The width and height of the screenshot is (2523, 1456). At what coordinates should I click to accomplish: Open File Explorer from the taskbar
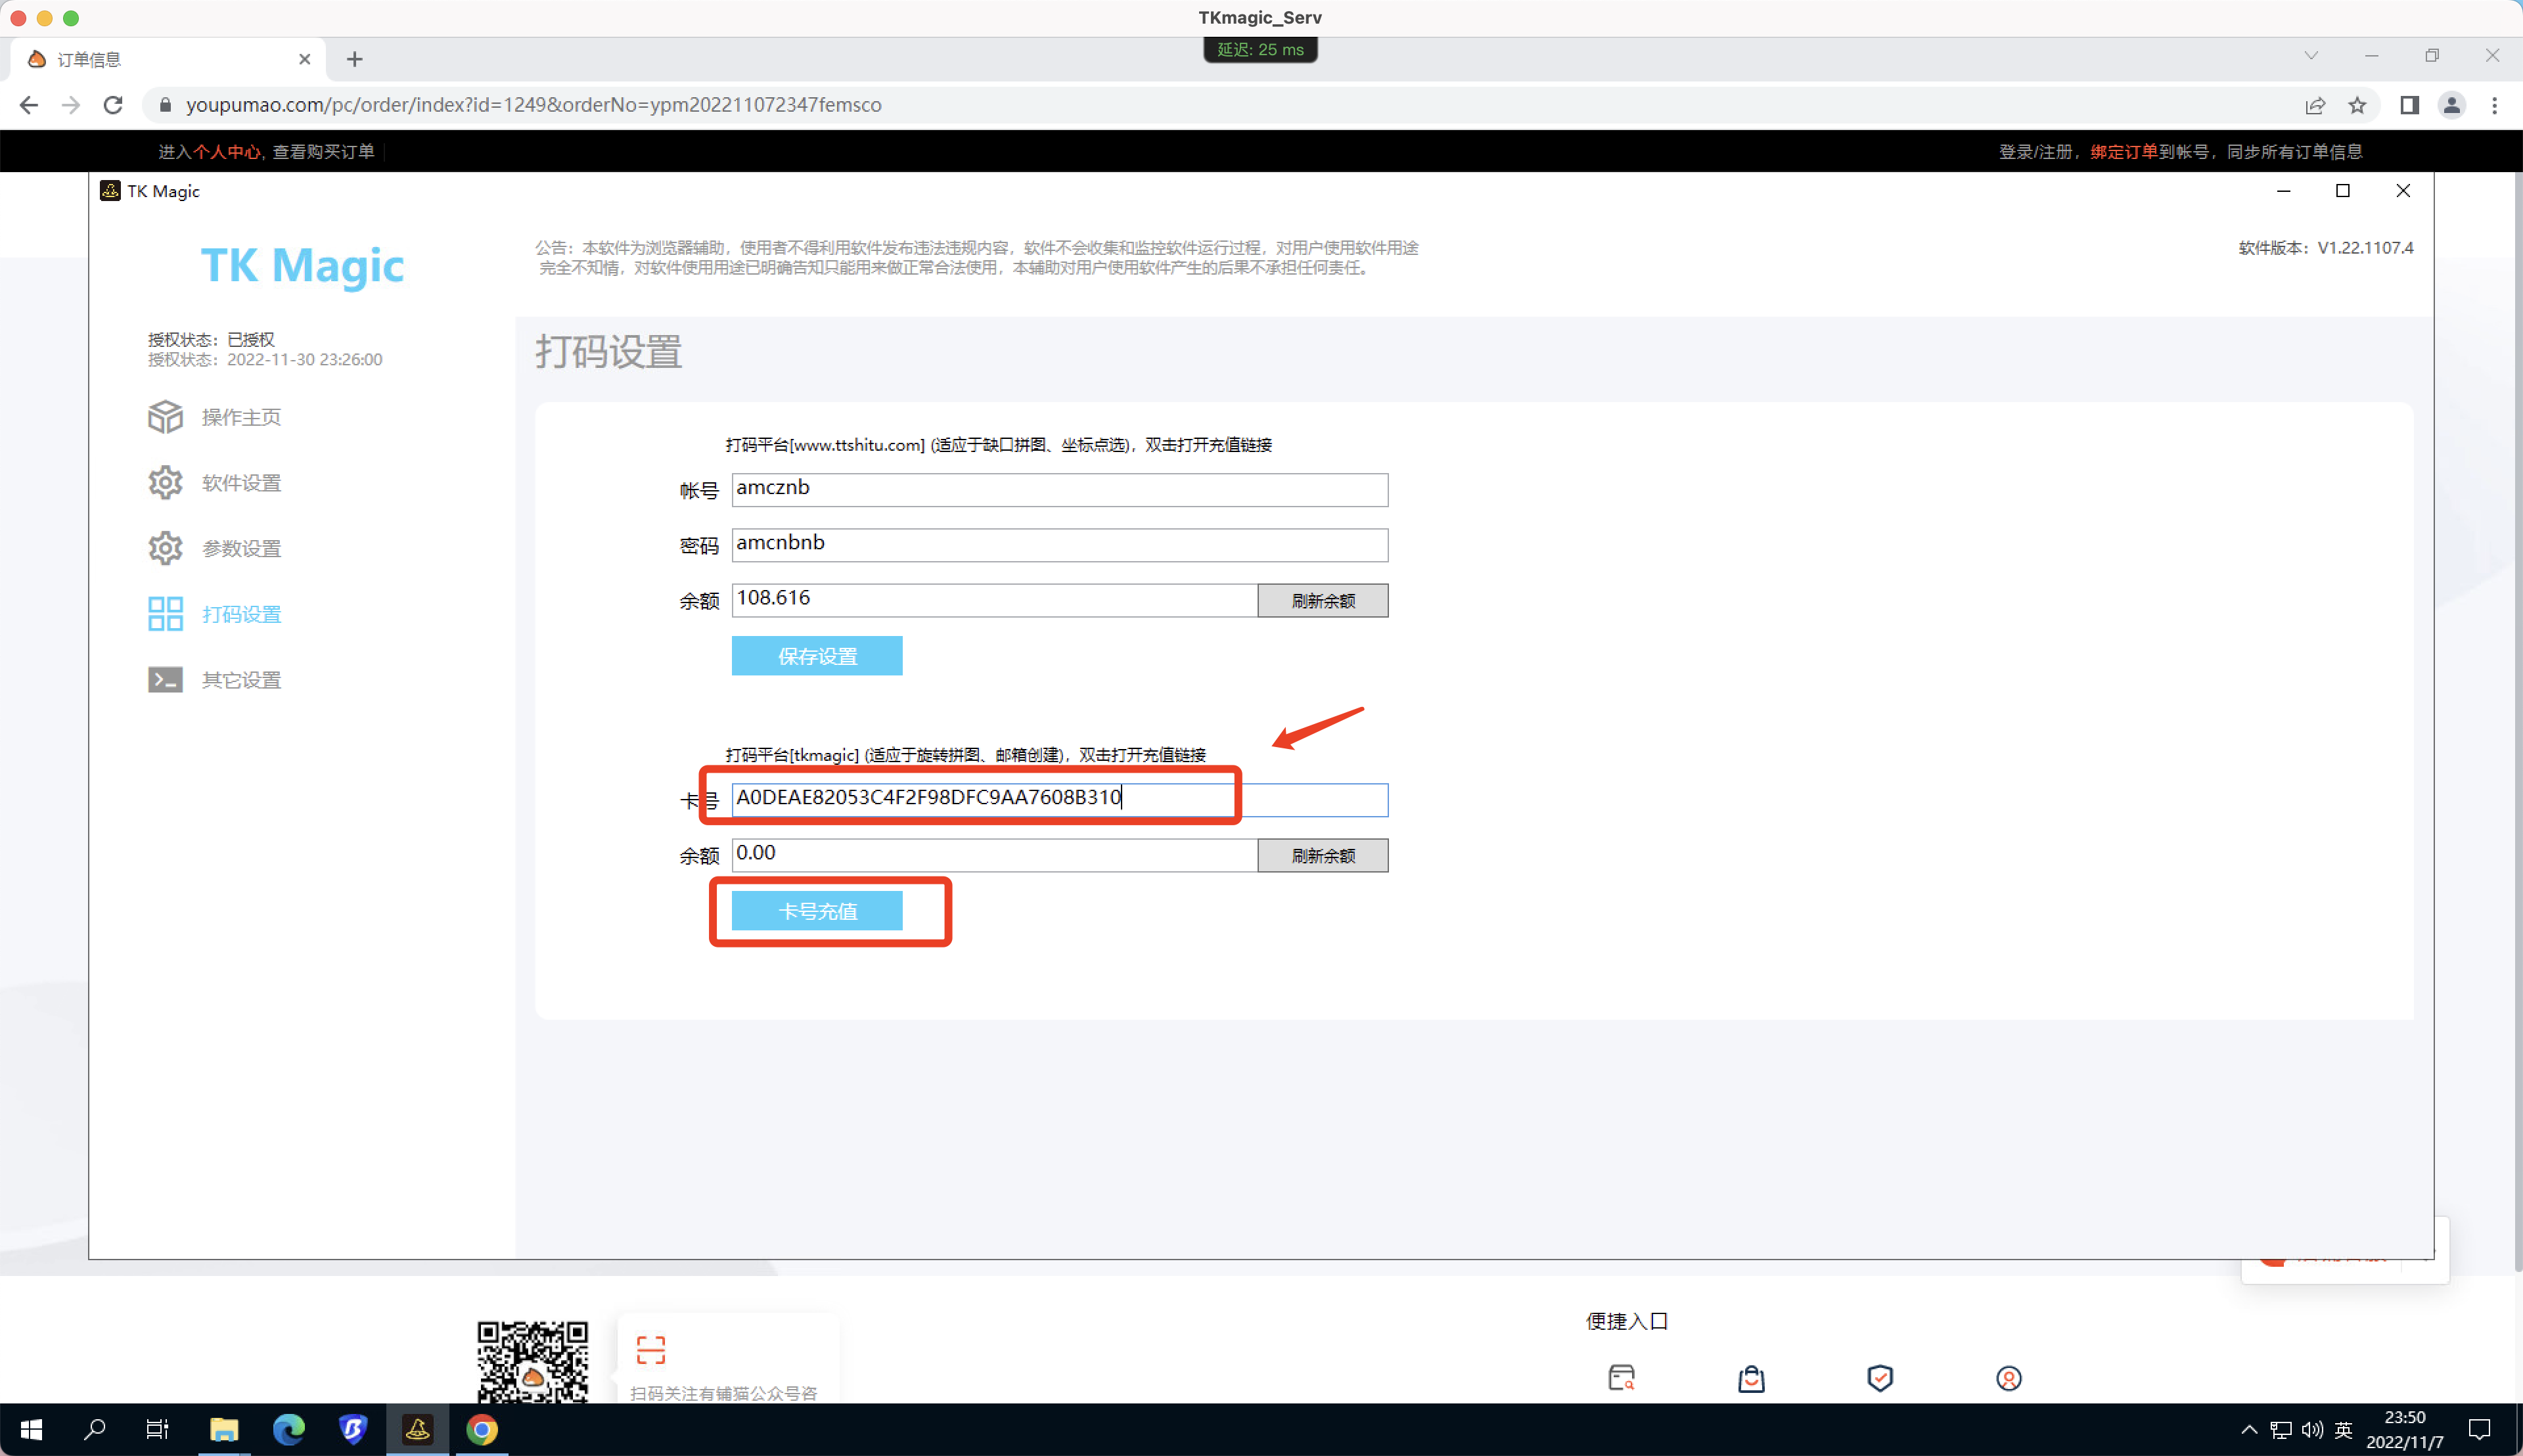(224, 1429)
